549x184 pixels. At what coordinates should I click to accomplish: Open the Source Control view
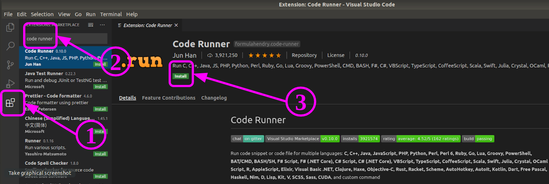10,65
